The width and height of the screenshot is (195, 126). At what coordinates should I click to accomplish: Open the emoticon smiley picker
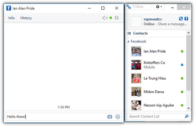[x=118, y=117]
